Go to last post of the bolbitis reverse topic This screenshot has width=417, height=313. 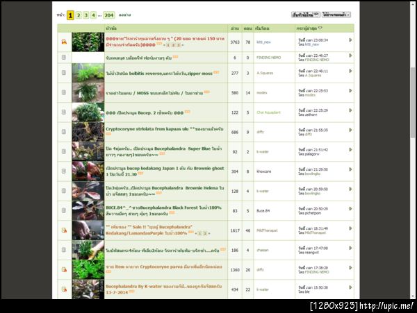tap(350, 71)
